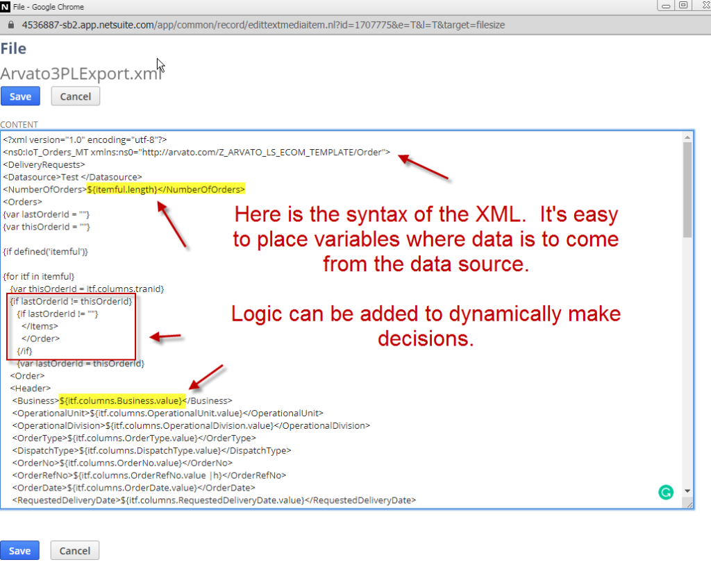Click the 'Arvato3PLExport.xml' file name

(x=81, y=74)
